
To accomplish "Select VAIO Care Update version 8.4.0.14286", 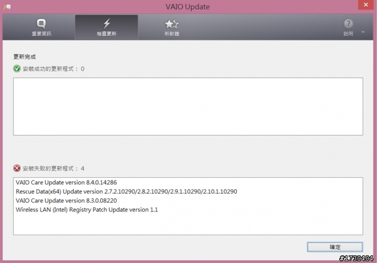I will (67, 183).
